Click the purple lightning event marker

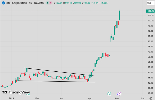[x=119, y=94]
